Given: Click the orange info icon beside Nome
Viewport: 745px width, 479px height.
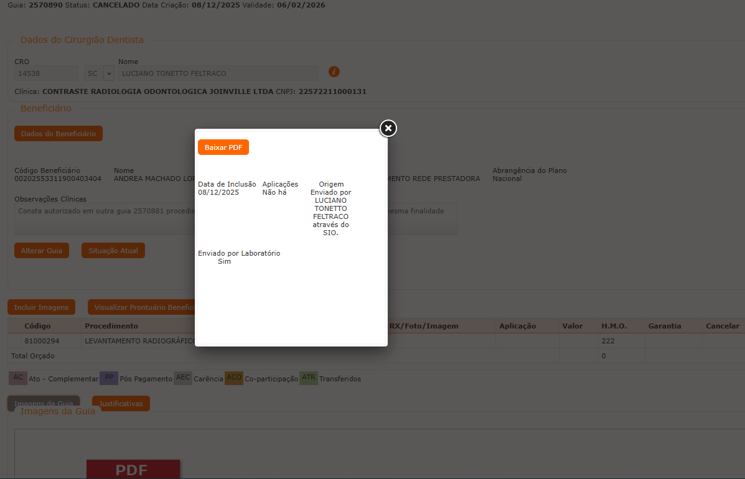Looking at the screenshot, I should point(334,72).
